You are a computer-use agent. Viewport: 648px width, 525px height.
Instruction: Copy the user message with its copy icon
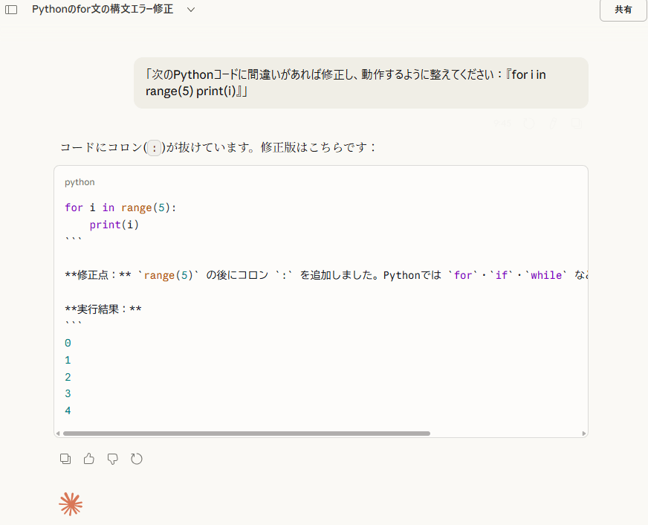577,123
